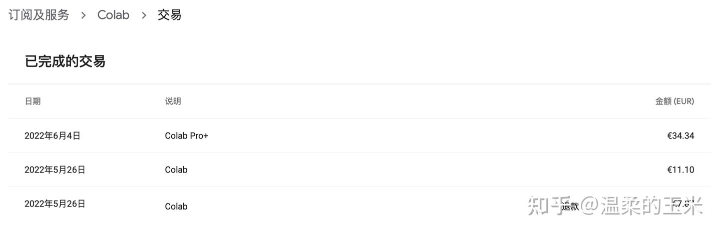Open the Colab breadcrumb link
721x234 pixels.
click(113, 15)
